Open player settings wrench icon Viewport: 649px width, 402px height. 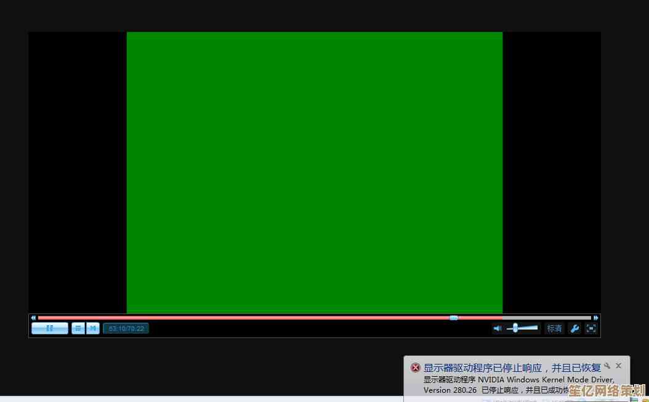pos(574,328)
